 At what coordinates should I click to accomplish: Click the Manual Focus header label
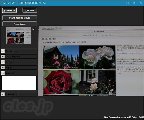[12, 51]
